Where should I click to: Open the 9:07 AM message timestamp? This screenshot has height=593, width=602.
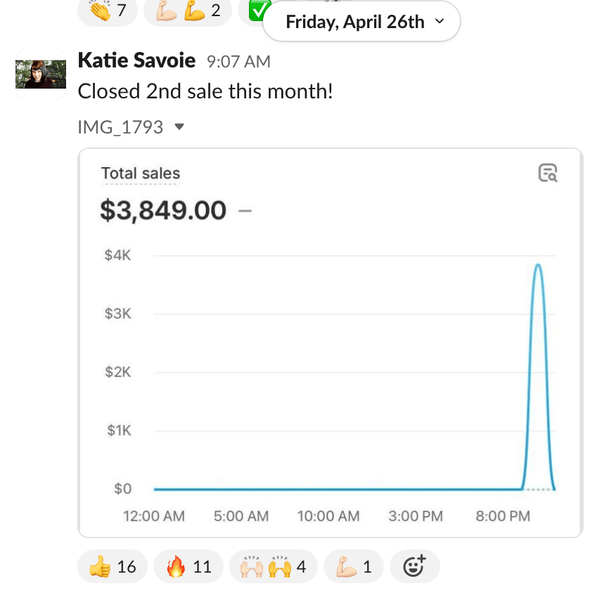(238, 62)
